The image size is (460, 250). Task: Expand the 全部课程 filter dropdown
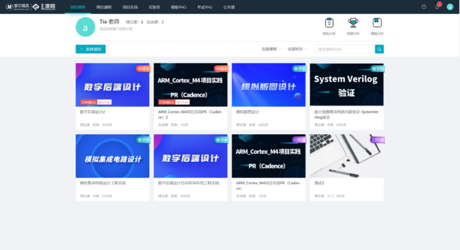[271, 49]
